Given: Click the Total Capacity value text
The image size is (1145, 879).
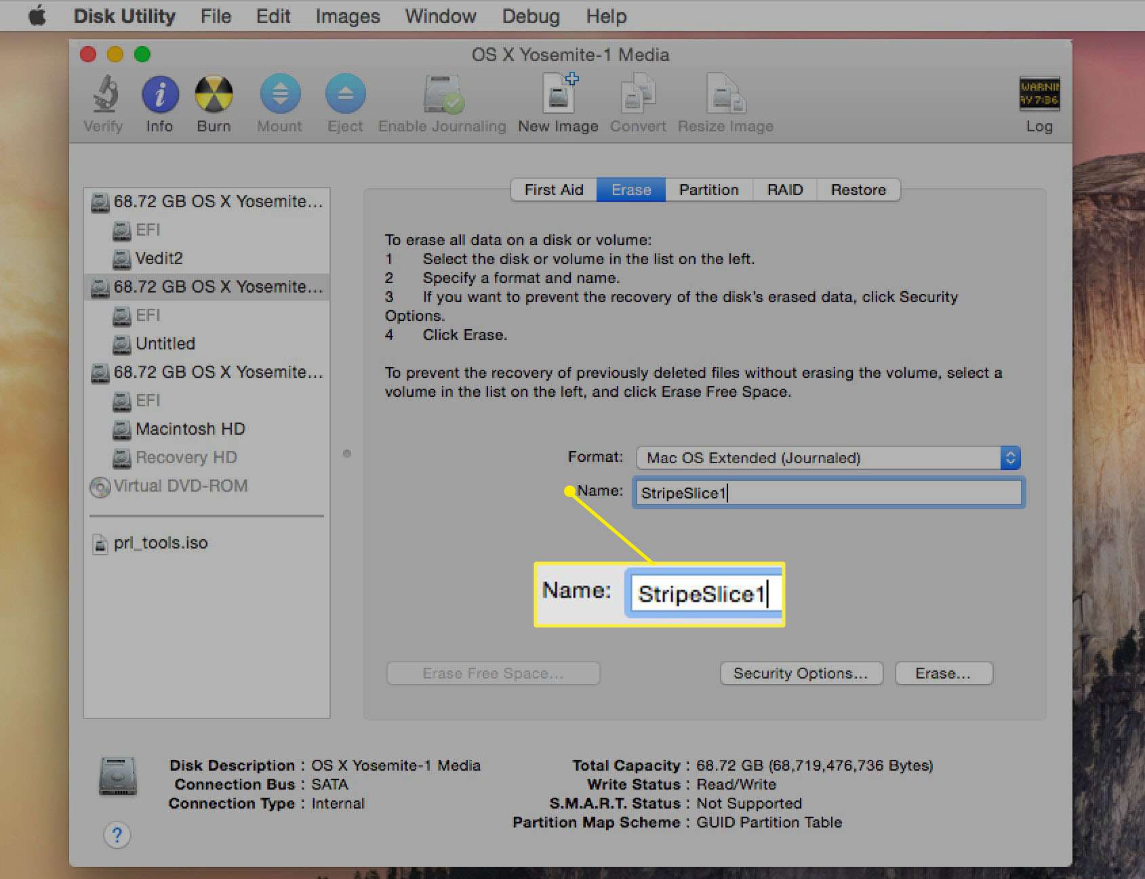Looking at the screenshot, I should (x=815, y=765).
